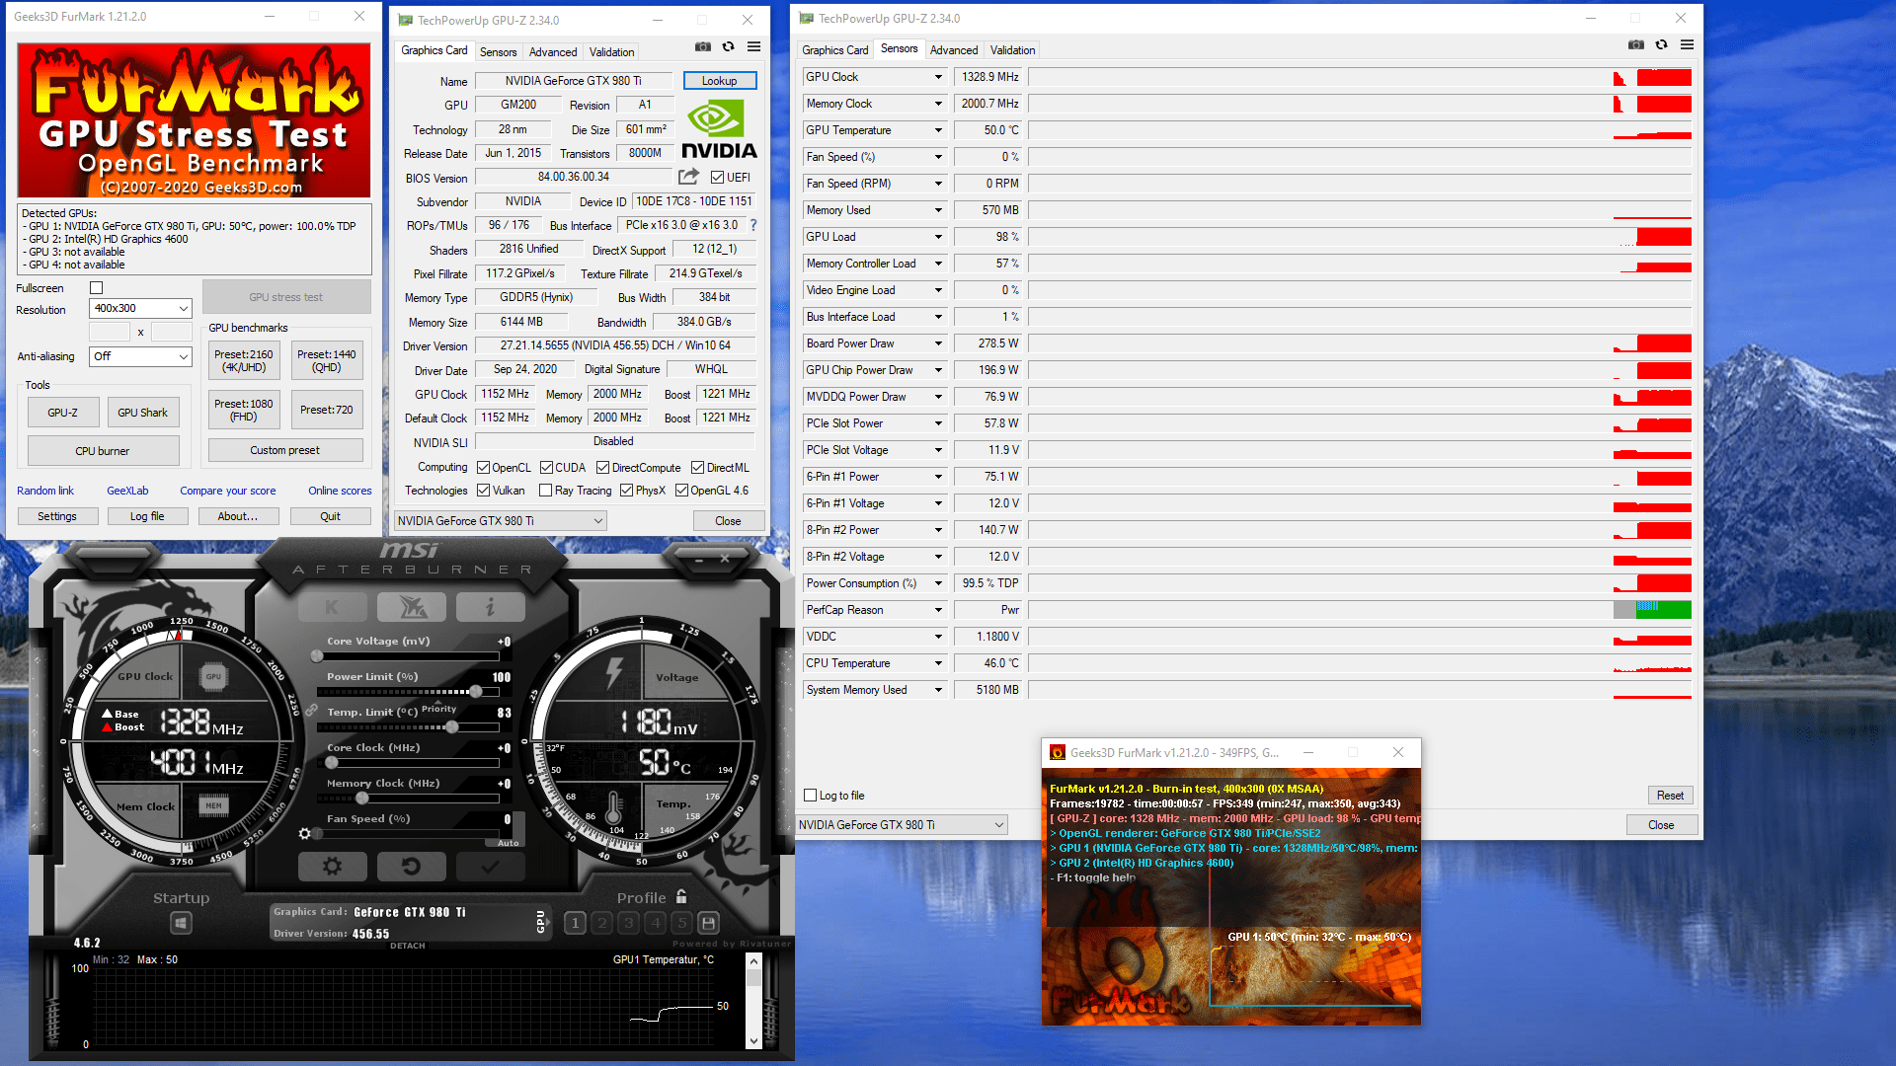Click the OC Scanner jet icon in Afterburner

click(x=412, y=607)
